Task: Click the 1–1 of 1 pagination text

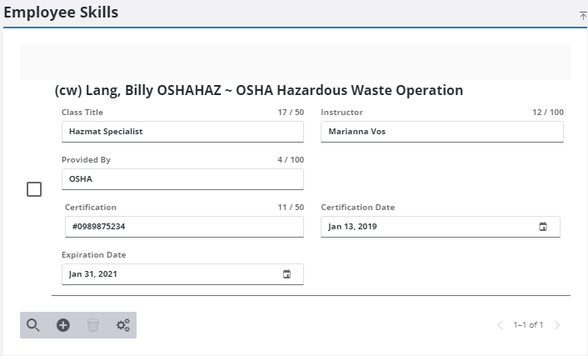Action: (x=528, y=325)
